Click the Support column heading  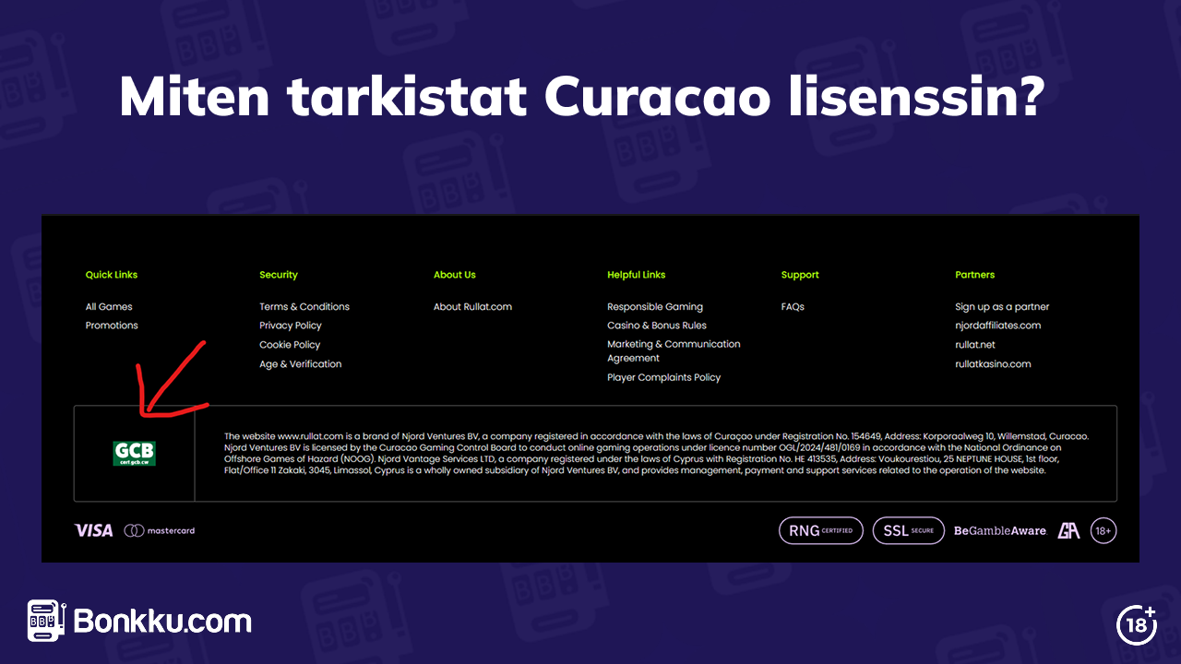(800, 275)
